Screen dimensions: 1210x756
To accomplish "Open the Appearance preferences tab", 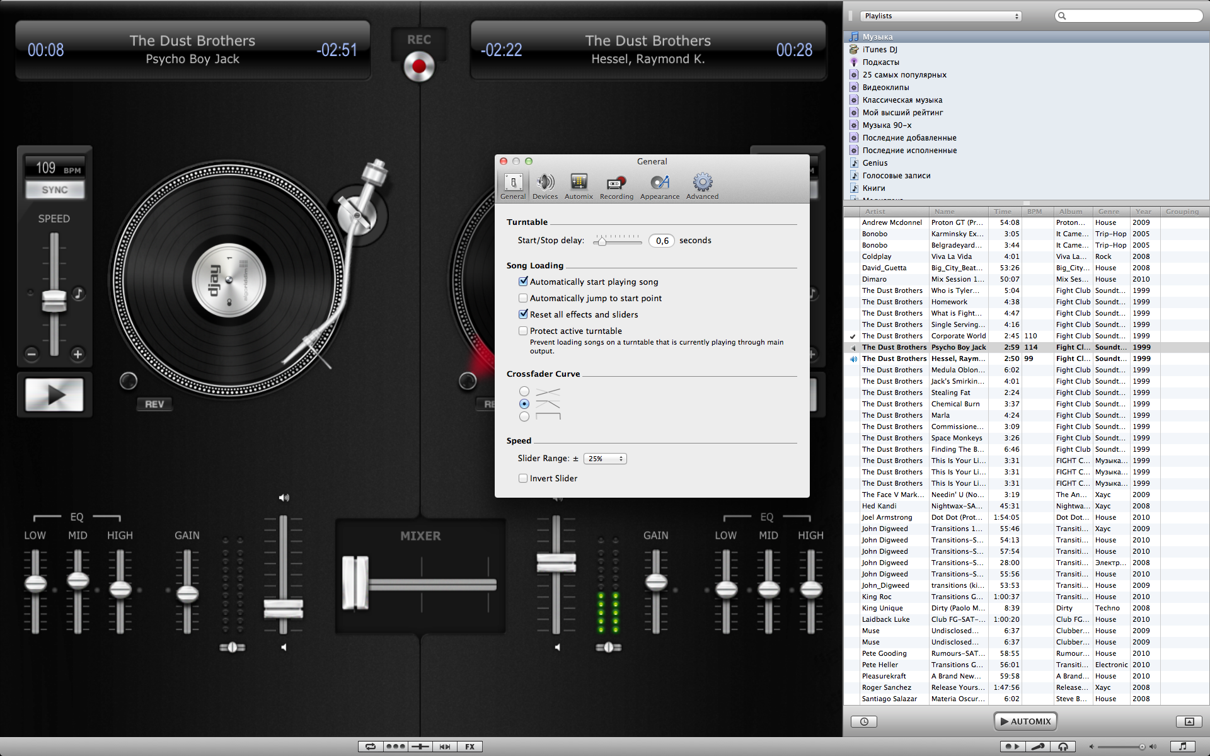I will tap(660, 186).
